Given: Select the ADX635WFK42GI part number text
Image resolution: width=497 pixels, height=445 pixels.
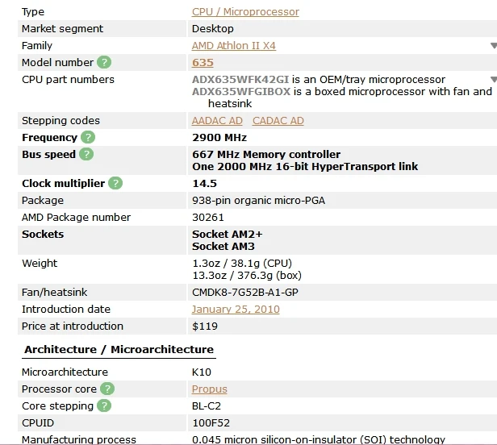Looking at the screenshot, I should pos(240,79).
